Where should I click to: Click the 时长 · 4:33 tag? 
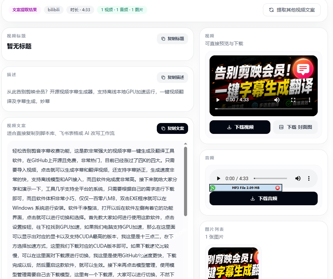tap(80, 10)
